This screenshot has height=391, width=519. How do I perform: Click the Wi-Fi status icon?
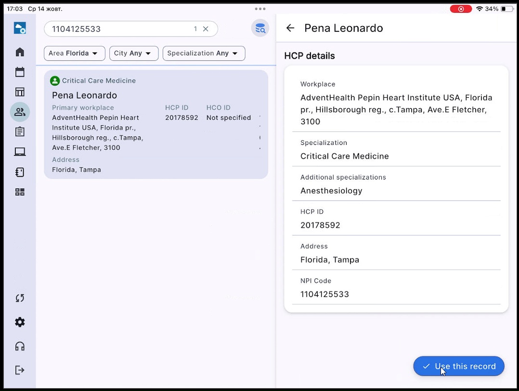[480, 9]
